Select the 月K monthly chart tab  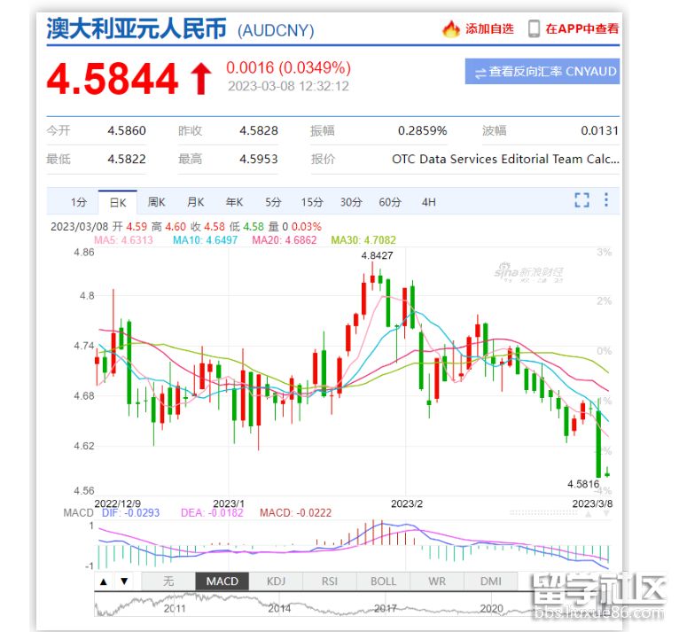point(196,202)
